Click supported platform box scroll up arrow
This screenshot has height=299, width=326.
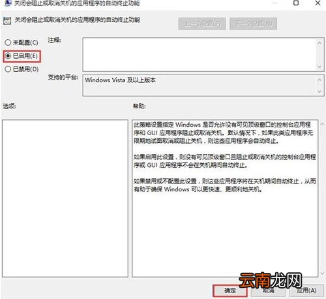[x=319, y=80]
